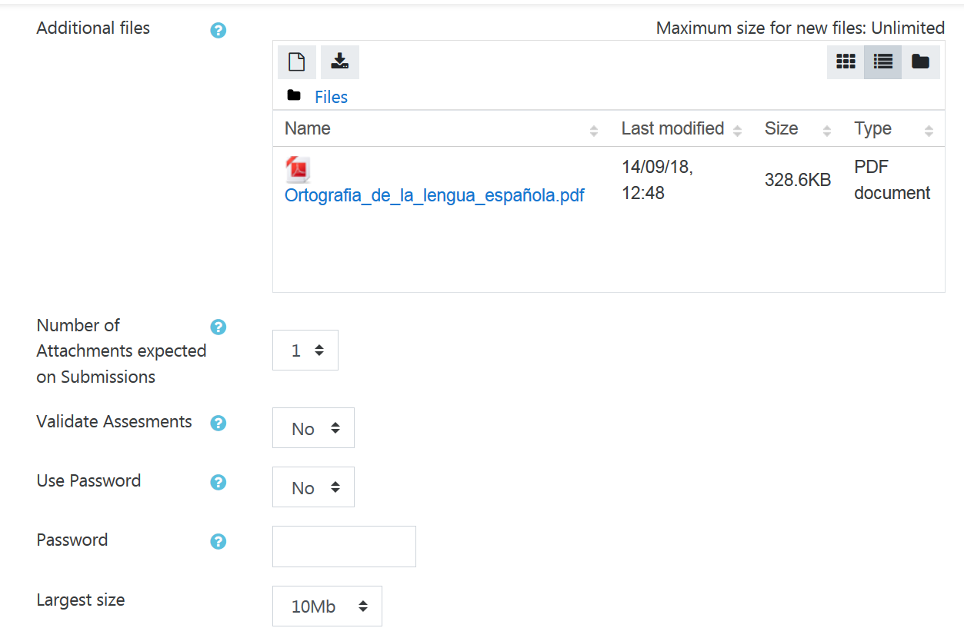The height and width of the screenshot is (628, 964).
Task: Open the Use Password dropdown
Action: click(313, 487)
